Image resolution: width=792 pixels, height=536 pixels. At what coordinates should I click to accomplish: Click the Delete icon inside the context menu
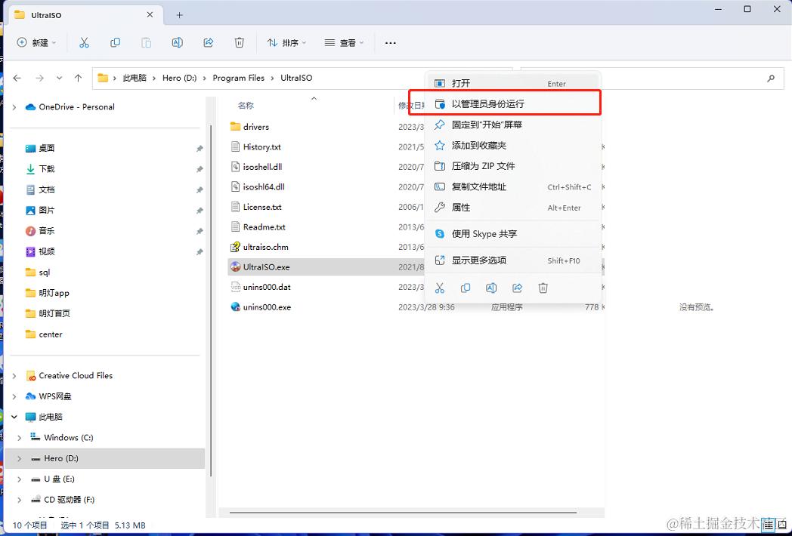coord(543,288)
